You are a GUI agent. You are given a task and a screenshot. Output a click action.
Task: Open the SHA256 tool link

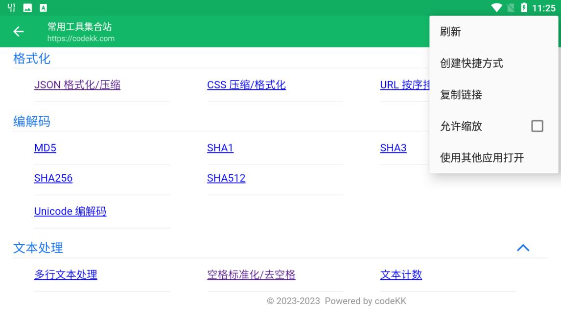click(x=53, y=178)
